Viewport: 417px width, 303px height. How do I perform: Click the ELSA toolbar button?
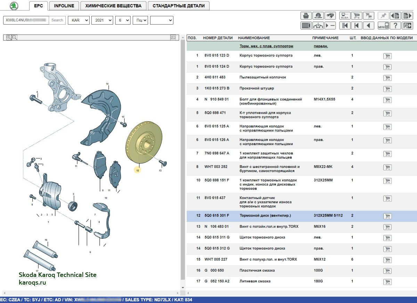(345, 16)
